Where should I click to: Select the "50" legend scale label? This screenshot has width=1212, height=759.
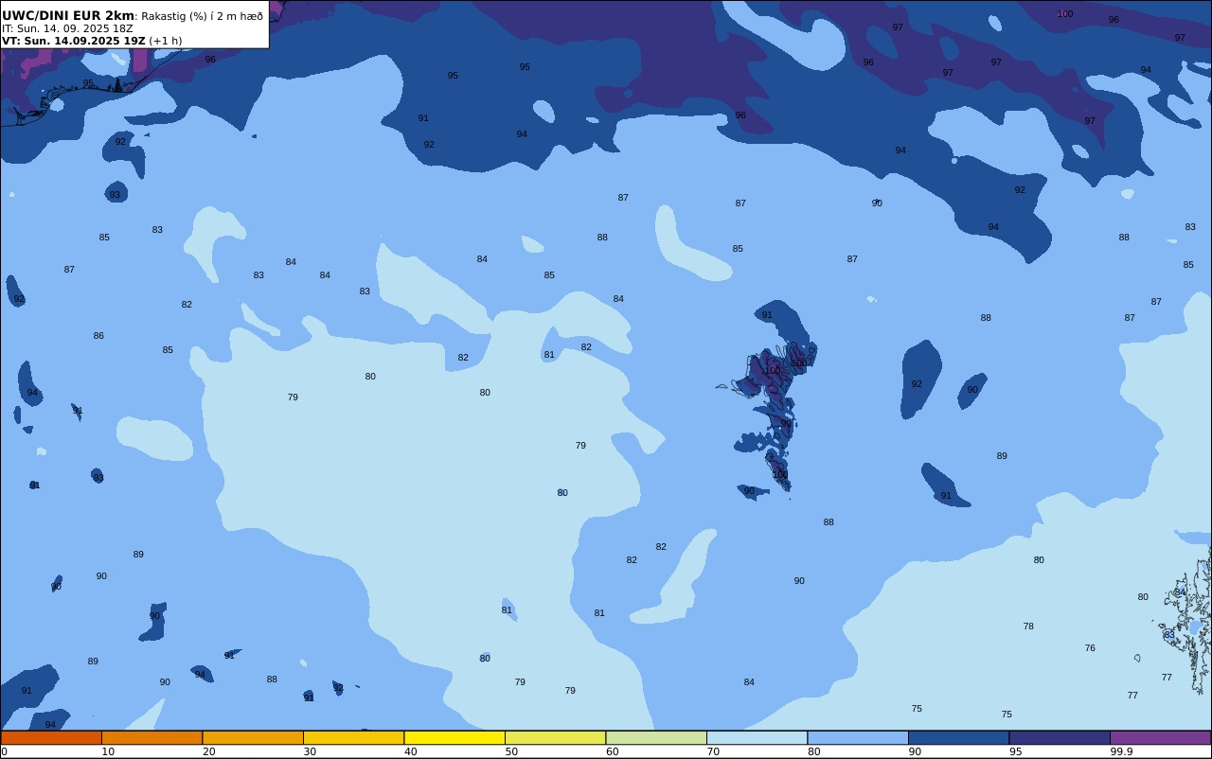click(x=511, y=751)
